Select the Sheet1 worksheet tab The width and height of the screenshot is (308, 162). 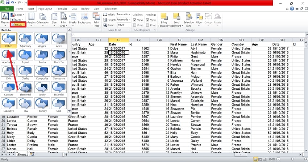[x=22, y=154]
